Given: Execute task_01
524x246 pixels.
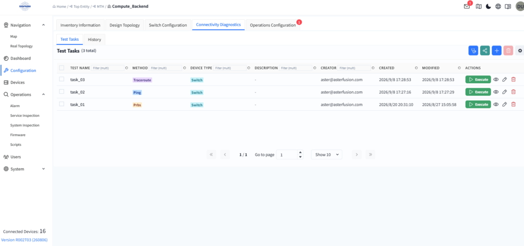Looking at the screenshot, I should click(x=478, y=104).
